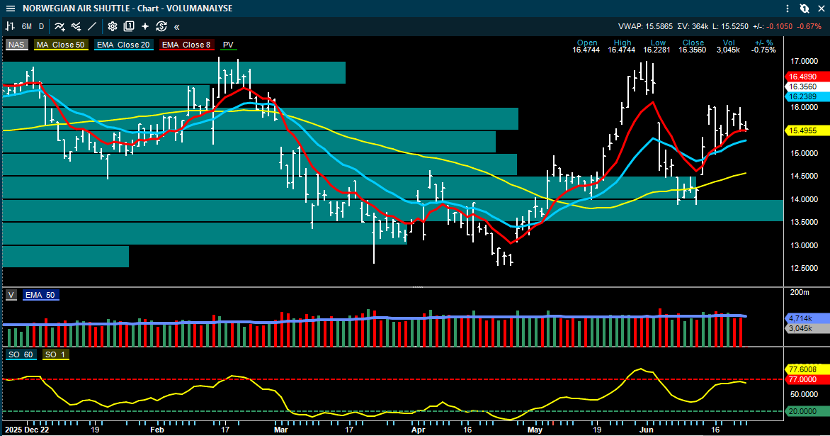Click the SO 60 oscillator label
The height and width of the screenshot is (436, 830).
coord(21,354)
